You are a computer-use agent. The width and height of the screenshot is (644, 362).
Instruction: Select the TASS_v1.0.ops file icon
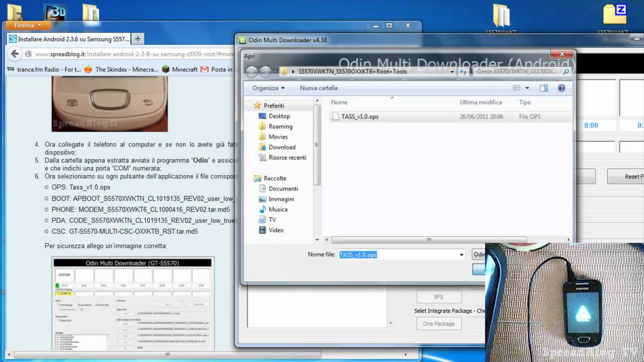click(x=335, y=117)
